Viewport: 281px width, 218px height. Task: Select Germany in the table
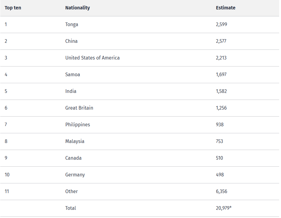(x=75, y=175)
